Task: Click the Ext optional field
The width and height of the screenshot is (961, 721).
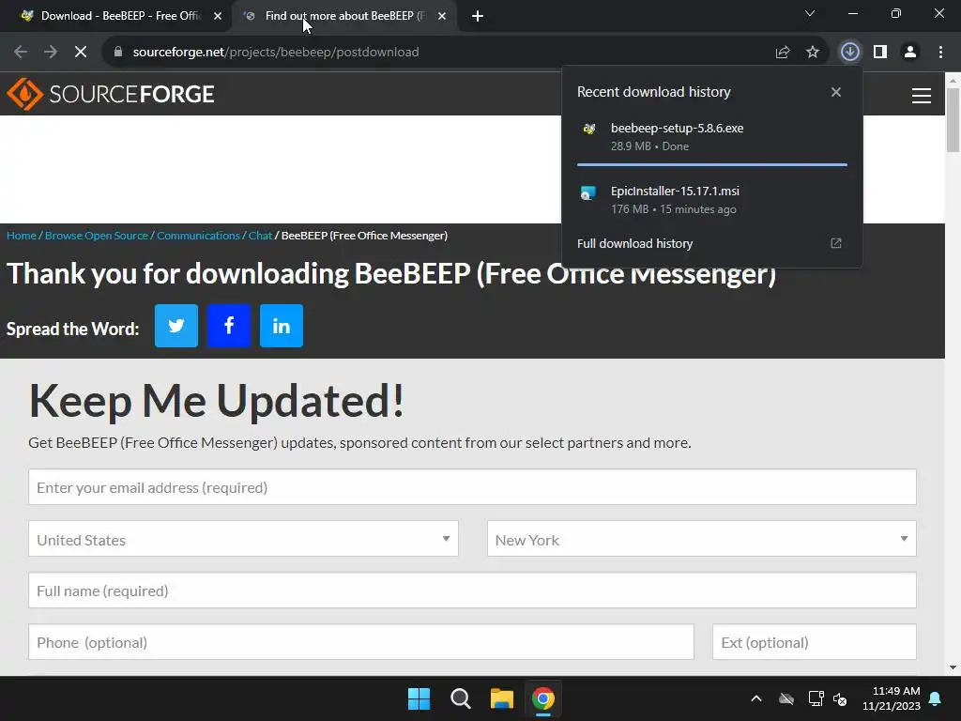Action: 815,642
